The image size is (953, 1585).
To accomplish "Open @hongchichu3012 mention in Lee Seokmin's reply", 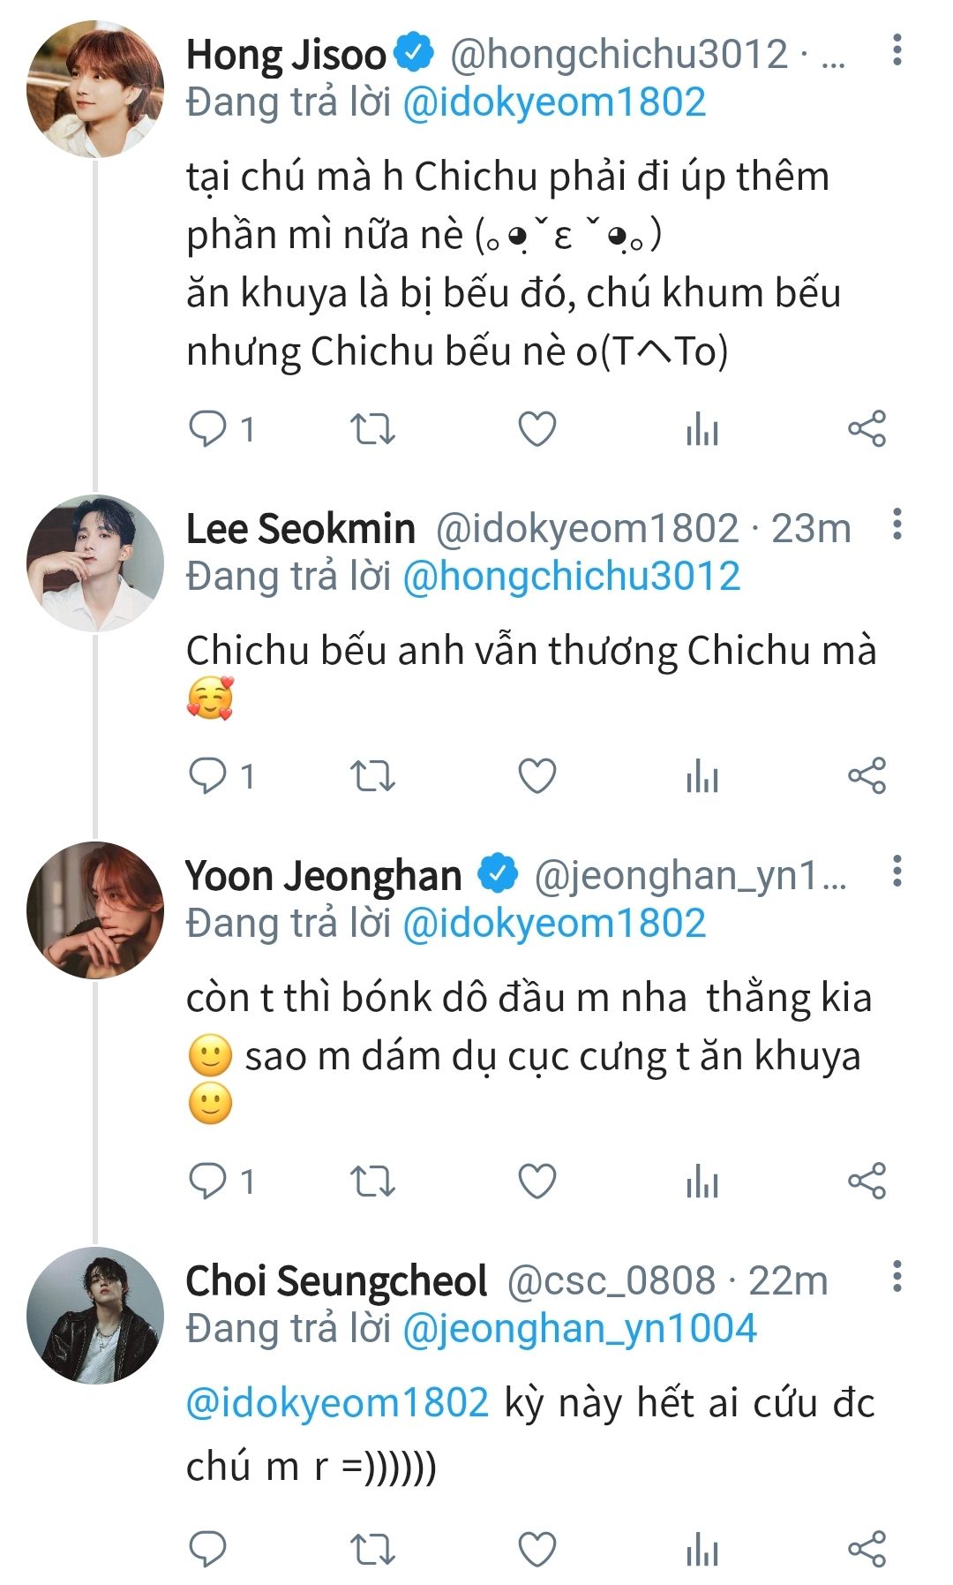I will pyautogui.click(x=571, y=576).
